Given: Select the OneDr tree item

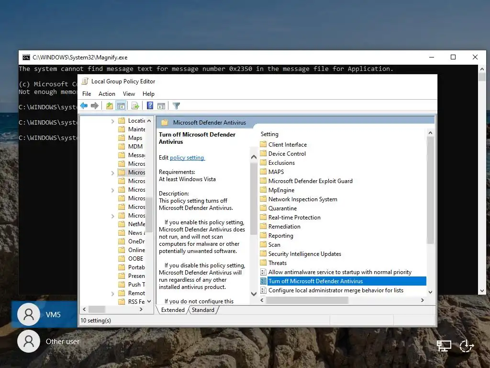Looking at the screenshot, I should (x=132, y=241).
